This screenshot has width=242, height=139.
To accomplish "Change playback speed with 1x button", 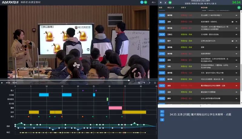I will coord(139,83).
